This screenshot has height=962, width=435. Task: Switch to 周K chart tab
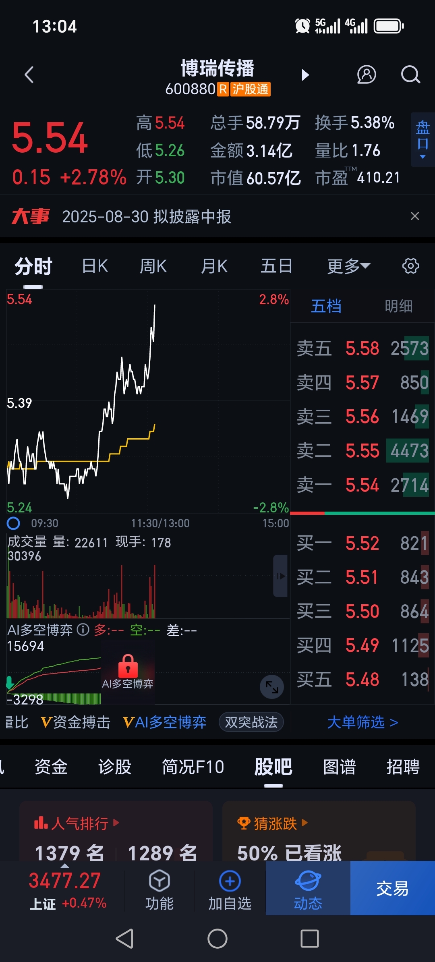click(153, 266)
